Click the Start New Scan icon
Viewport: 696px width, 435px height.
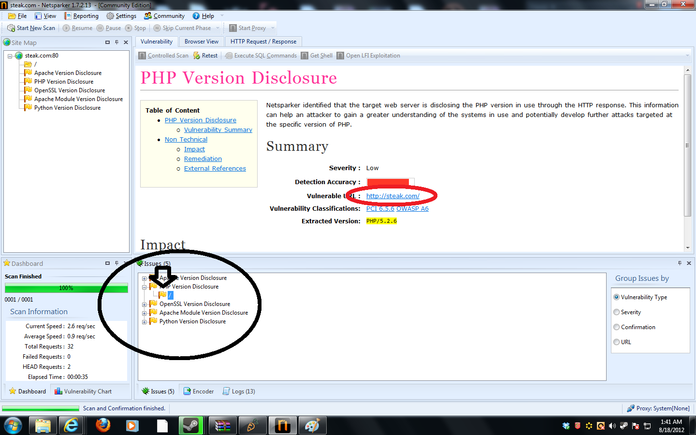click(x=11, y=28)
